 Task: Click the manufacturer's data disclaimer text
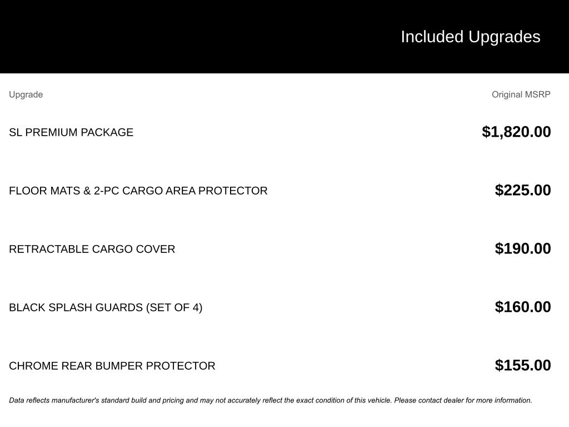[x=271, y=400]
